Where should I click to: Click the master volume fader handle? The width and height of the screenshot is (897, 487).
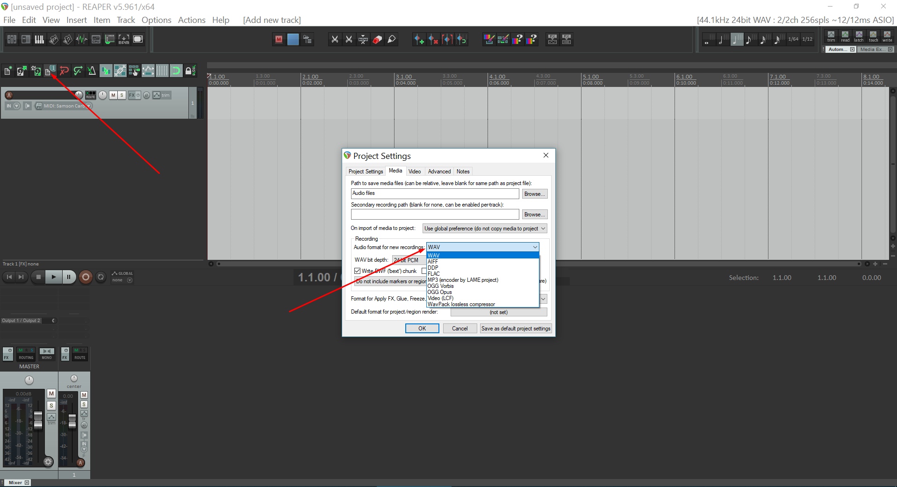tap(38, 419)
